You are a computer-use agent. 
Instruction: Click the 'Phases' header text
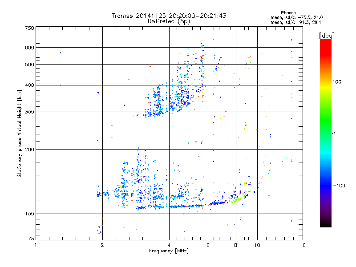tap(288, 13)
